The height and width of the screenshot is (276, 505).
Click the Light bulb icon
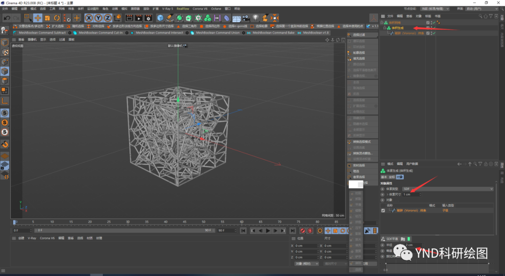point(255,18)
